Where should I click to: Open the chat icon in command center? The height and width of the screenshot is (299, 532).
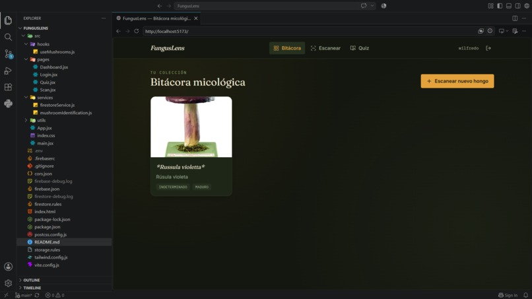point(364,6)
